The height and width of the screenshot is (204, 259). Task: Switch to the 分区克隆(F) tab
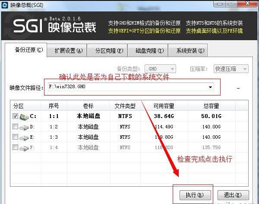pos(107,51)
